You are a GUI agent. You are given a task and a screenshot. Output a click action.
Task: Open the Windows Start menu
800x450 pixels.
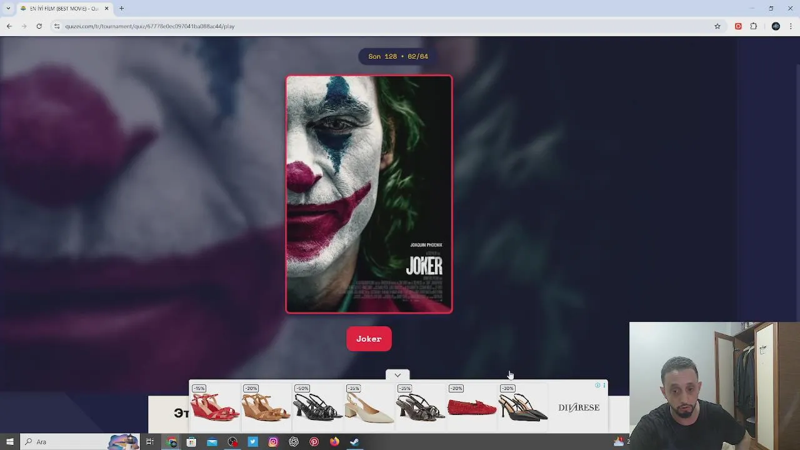coord(9,442)
